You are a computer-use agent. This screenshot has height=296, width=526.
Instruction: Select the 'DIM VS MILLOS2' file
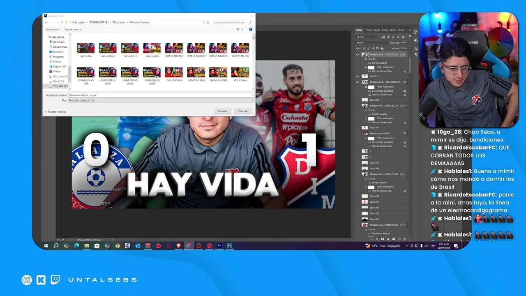(174, 49)
